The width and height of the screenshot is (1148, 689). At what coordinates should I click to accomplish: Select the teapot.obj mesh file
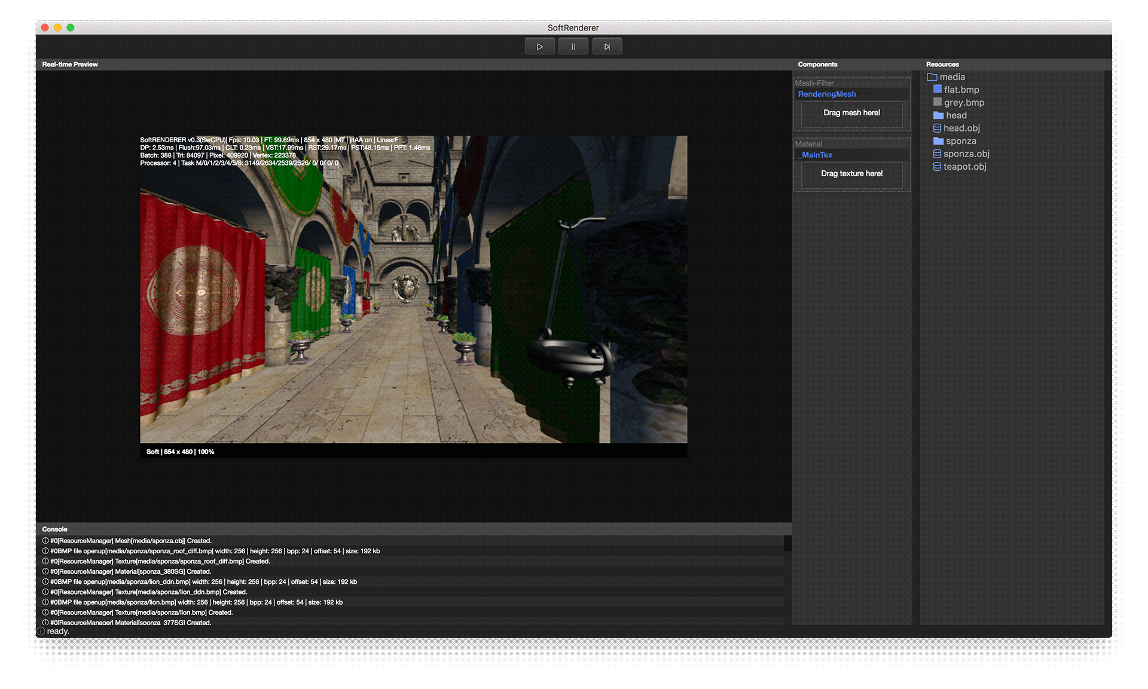tap(964, 167)
